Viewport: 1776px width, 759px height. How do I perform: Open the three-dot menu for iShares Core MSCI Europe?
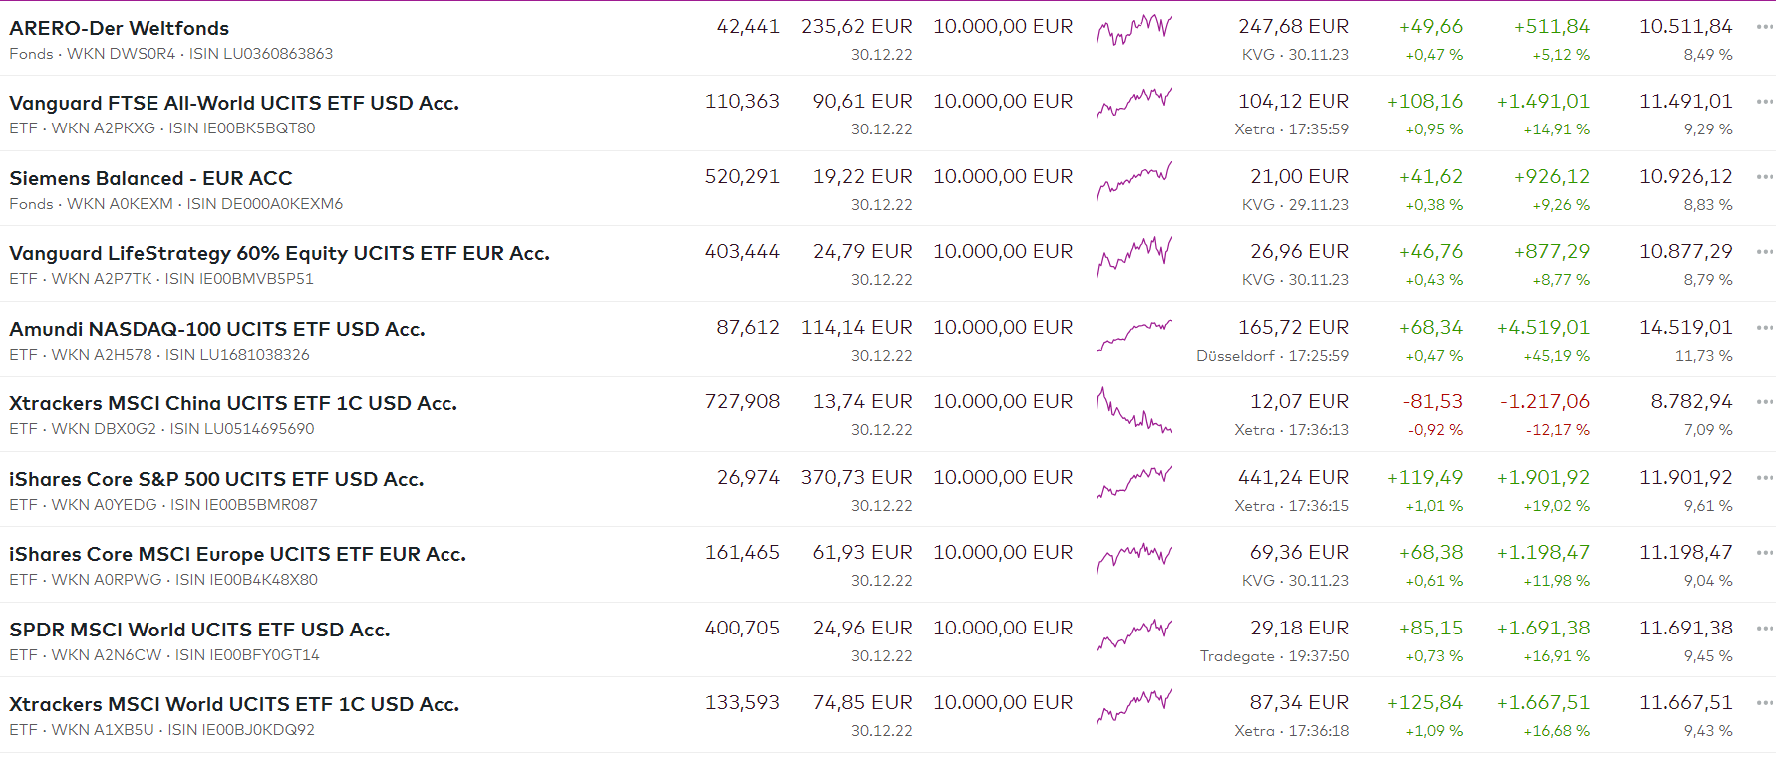click(1764, 553)
